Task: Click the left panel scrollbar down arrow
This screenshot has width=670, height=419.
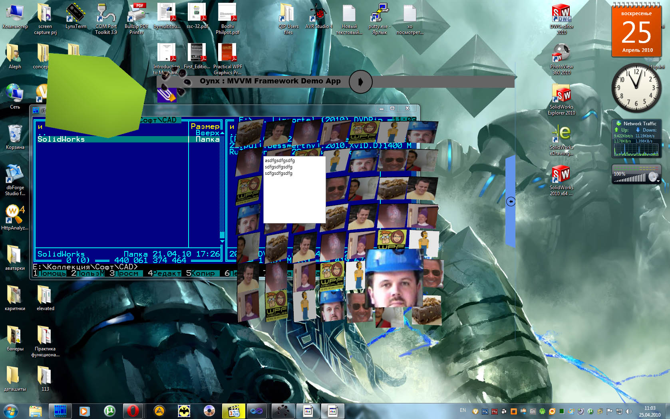Action: (x=222, y=241)
